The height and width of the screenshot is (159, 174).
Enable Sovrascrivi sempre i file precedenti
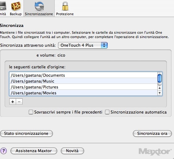pos(31,112)
